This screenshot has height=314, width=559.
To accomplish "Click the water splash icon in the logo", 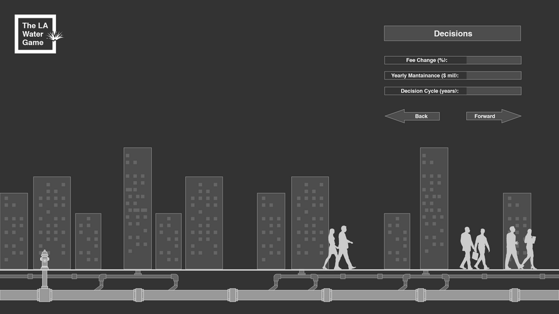I will click(x=54, y=36).
